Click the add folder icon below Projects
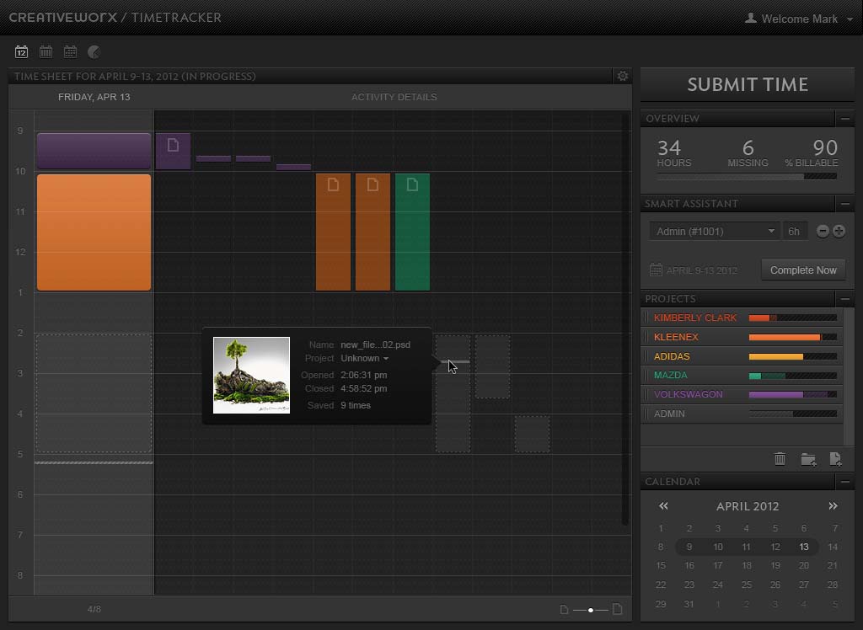Viewport: 863px width, 630px height. tap(808, 459)
